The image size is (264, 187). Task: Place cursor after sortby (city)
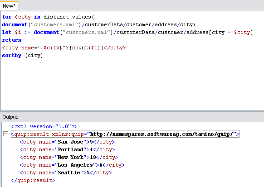point(47,55)
